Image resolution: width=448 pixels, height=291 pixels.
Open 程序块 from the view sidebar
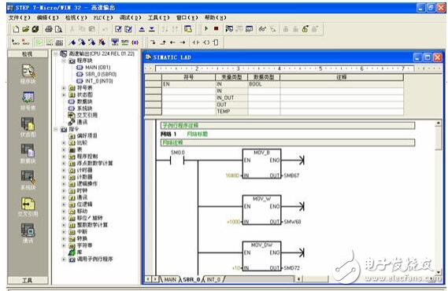[x=28, y=74]
